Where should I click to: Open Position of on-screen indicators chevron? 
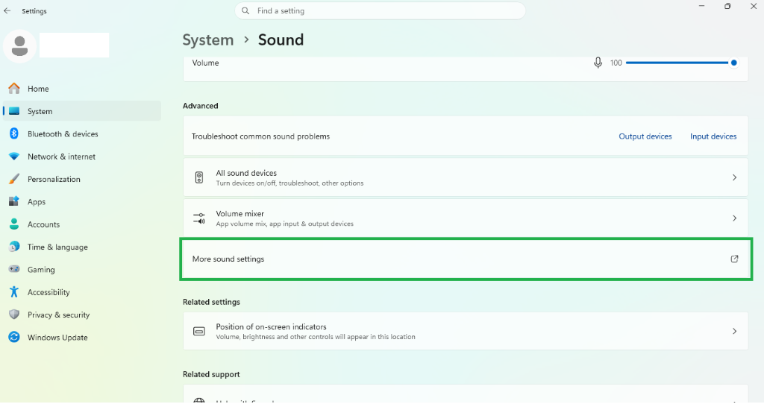click(x=734, y=331)
